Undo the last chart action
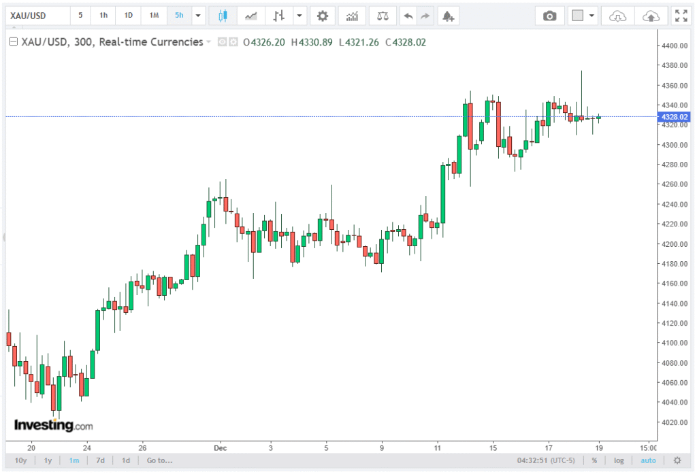The image size is (697, 476). pyautogui.click(x=408, y=16)
